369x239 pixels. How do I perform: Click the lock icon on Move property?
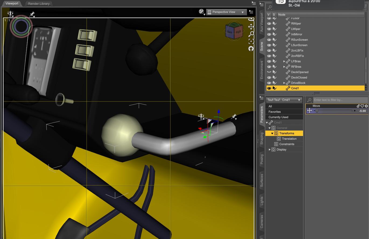click(358, 106)
